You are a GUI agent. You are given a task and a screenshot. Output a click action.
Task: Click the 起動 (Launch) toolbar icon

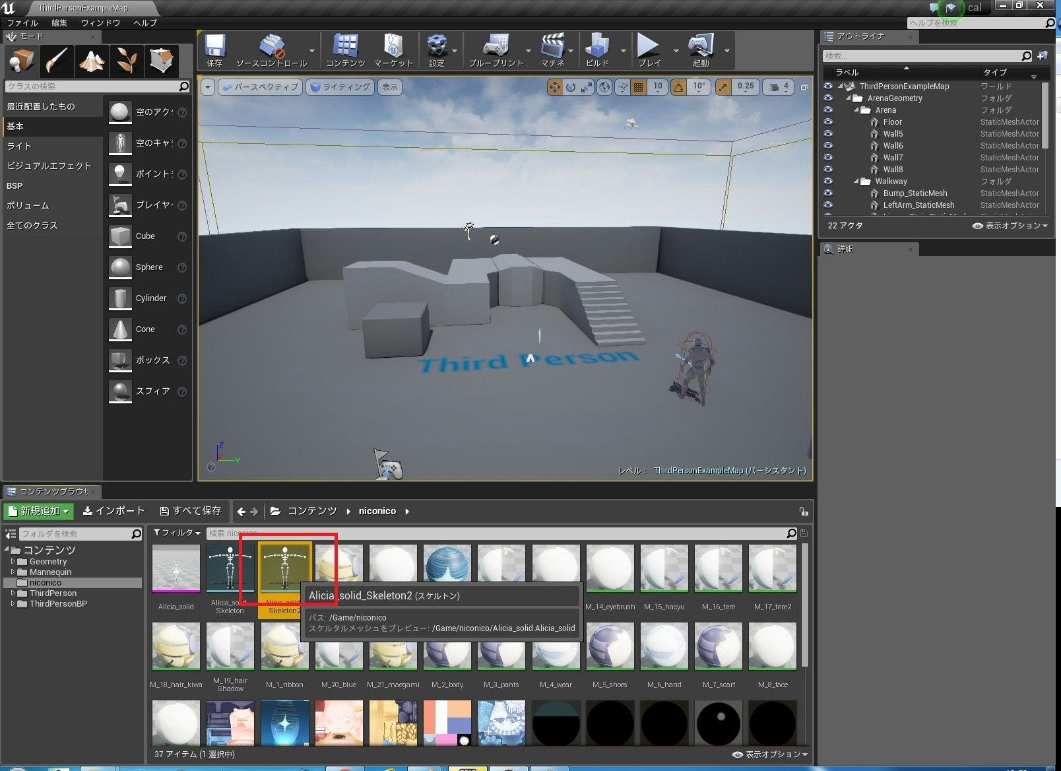click(x=701, y=50)
